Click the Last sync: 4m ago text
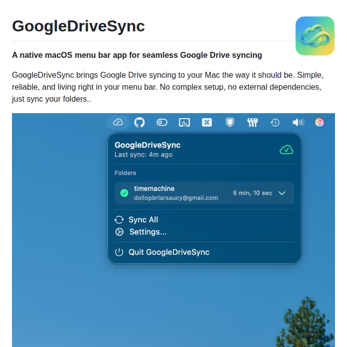 pos(144,155)
